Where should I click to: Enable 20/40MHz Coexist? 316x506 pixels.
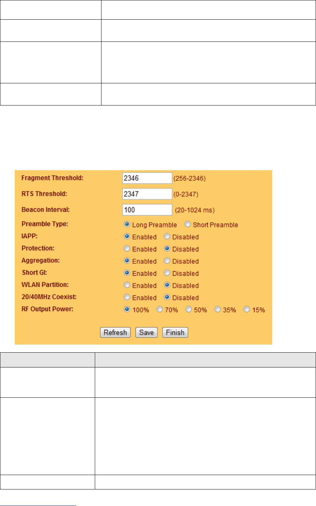point(127,297)
